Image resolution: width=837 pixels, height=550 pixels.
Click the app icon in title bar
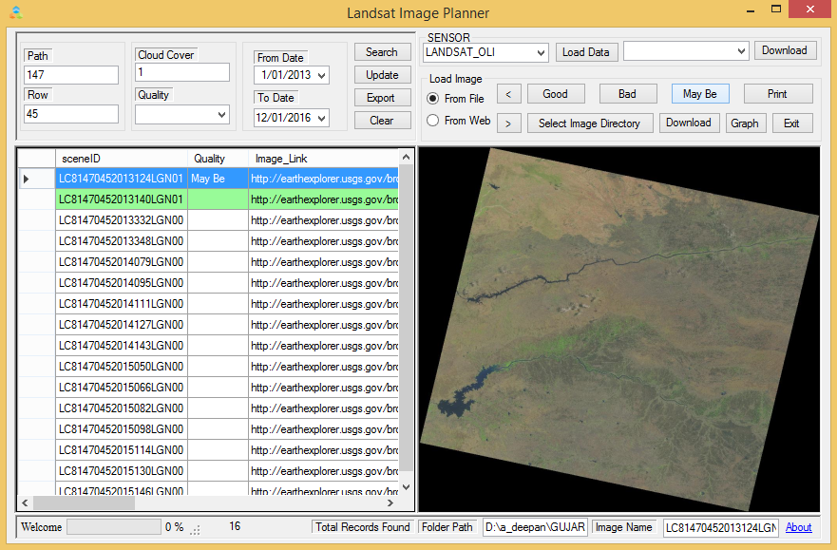[16, 12]
